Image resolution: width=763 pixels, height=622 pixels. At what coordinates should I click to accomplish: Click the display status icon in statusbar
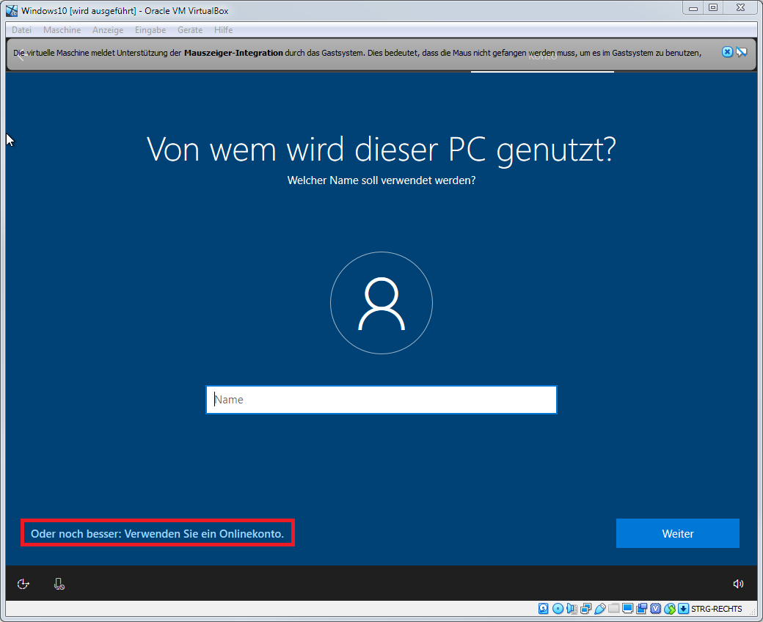[627, 609]
